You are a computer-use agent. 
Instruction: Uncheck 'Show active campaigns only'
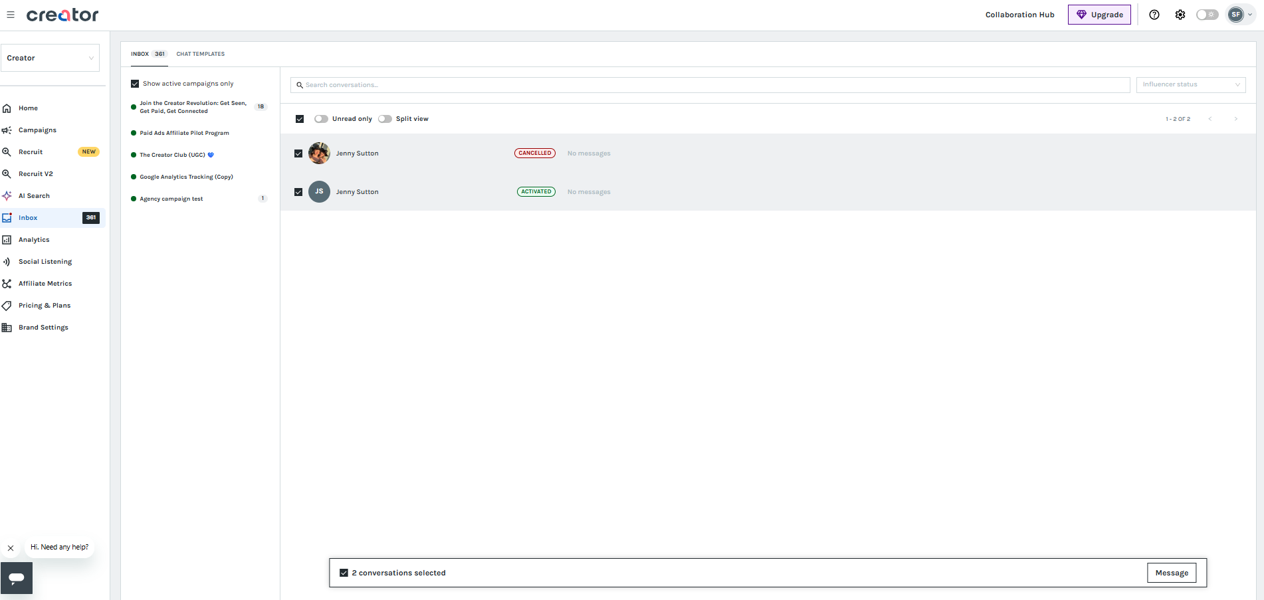(x=135, y=84)
